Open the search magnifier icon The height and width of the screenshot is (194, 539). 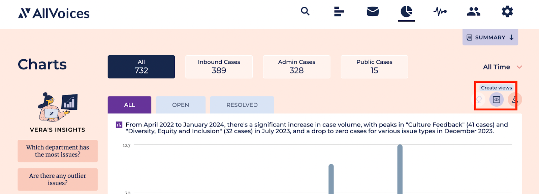[x=305, y=11]
